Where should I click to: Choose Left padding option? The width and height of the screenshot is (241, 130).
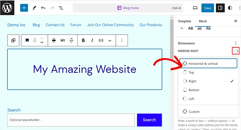[208, 99]
